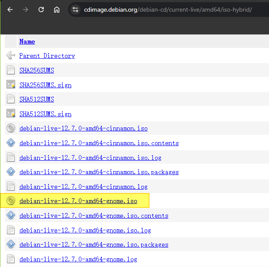
Task: Open debian-live-12.7.0-amd64-gnome.iso.contents link
Action: point(94,216)
